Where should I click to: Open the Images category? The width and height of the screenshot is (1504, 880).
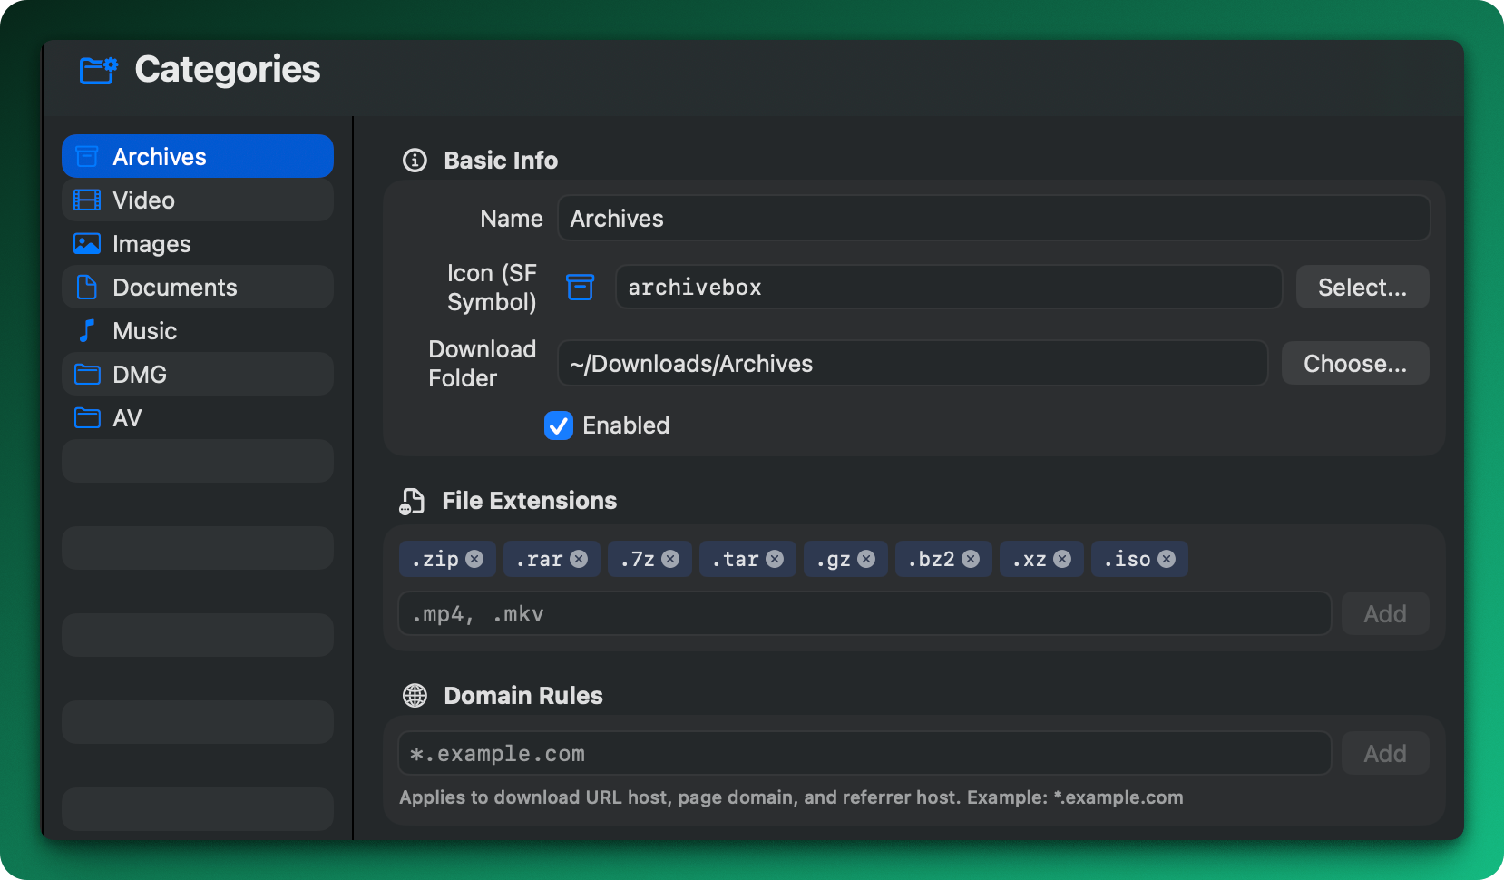198,243
